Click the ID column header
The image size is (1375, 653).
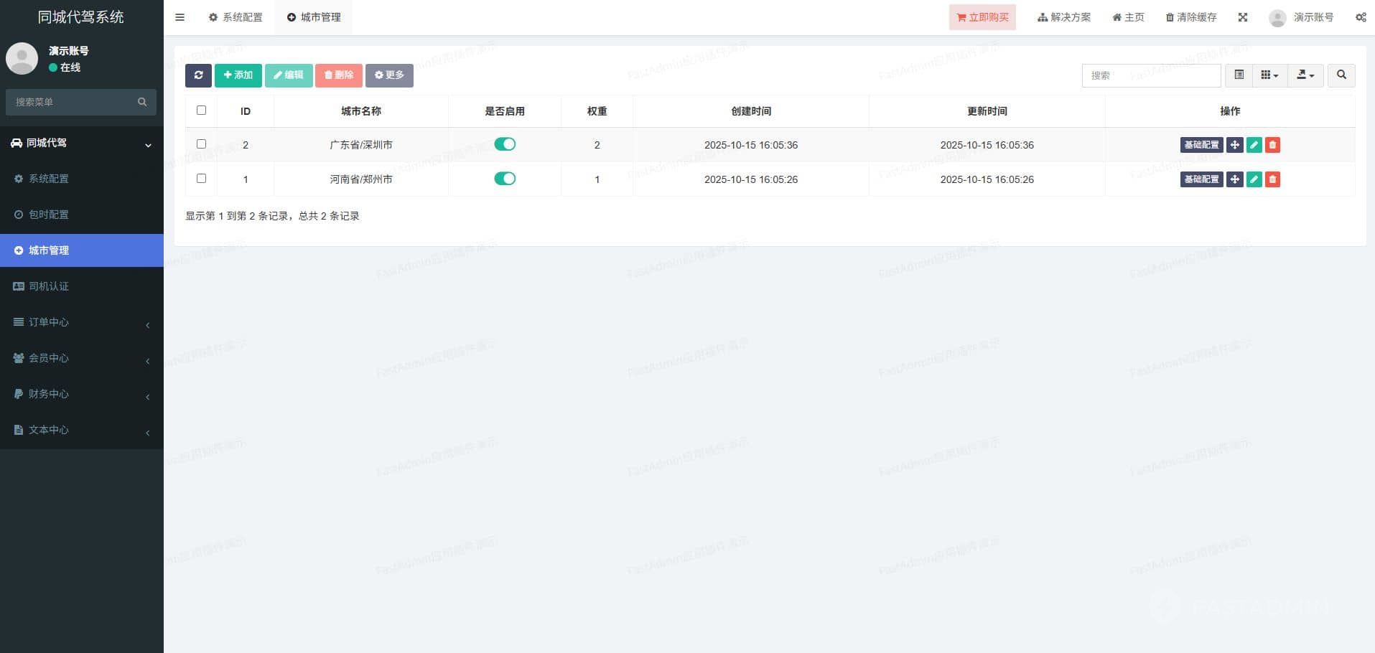pos(246,111)
